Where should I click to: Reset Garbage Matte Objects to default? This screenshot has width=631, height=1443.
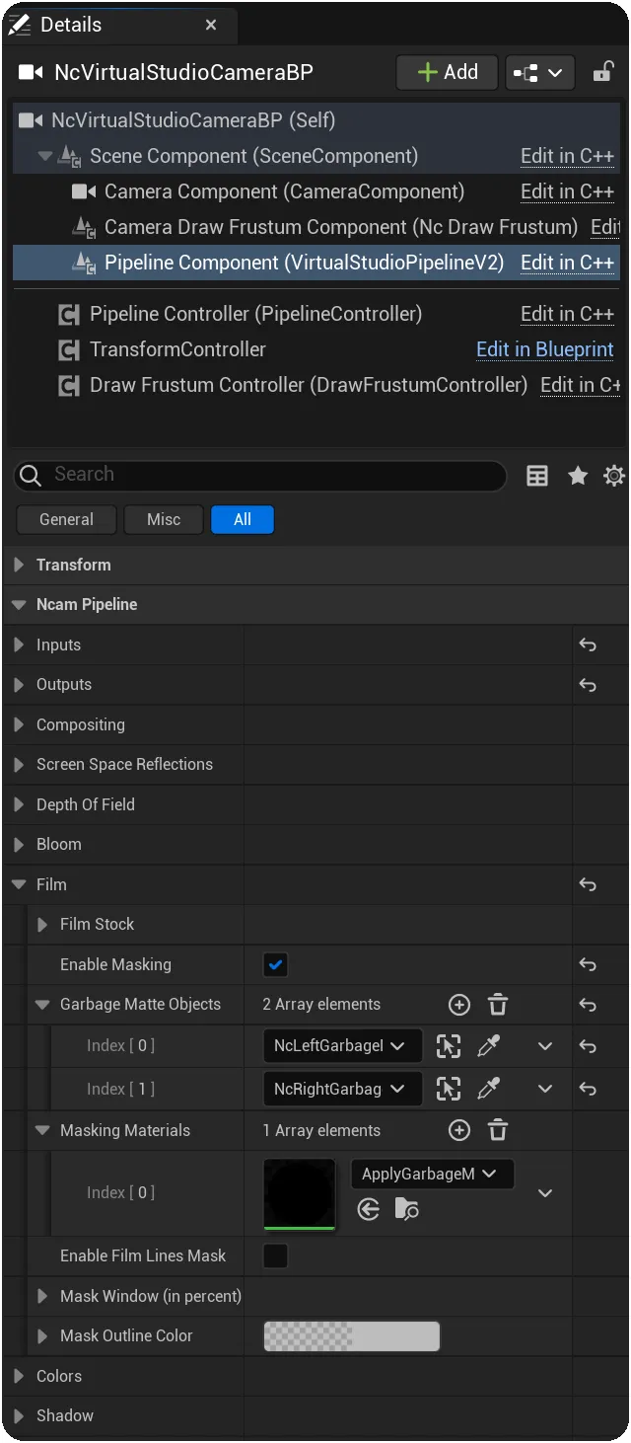pos(588,1005)
